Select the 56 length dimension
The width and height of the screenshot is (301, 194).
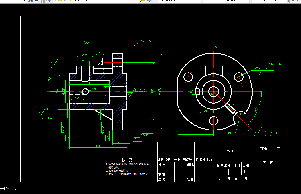click(89, 83)
